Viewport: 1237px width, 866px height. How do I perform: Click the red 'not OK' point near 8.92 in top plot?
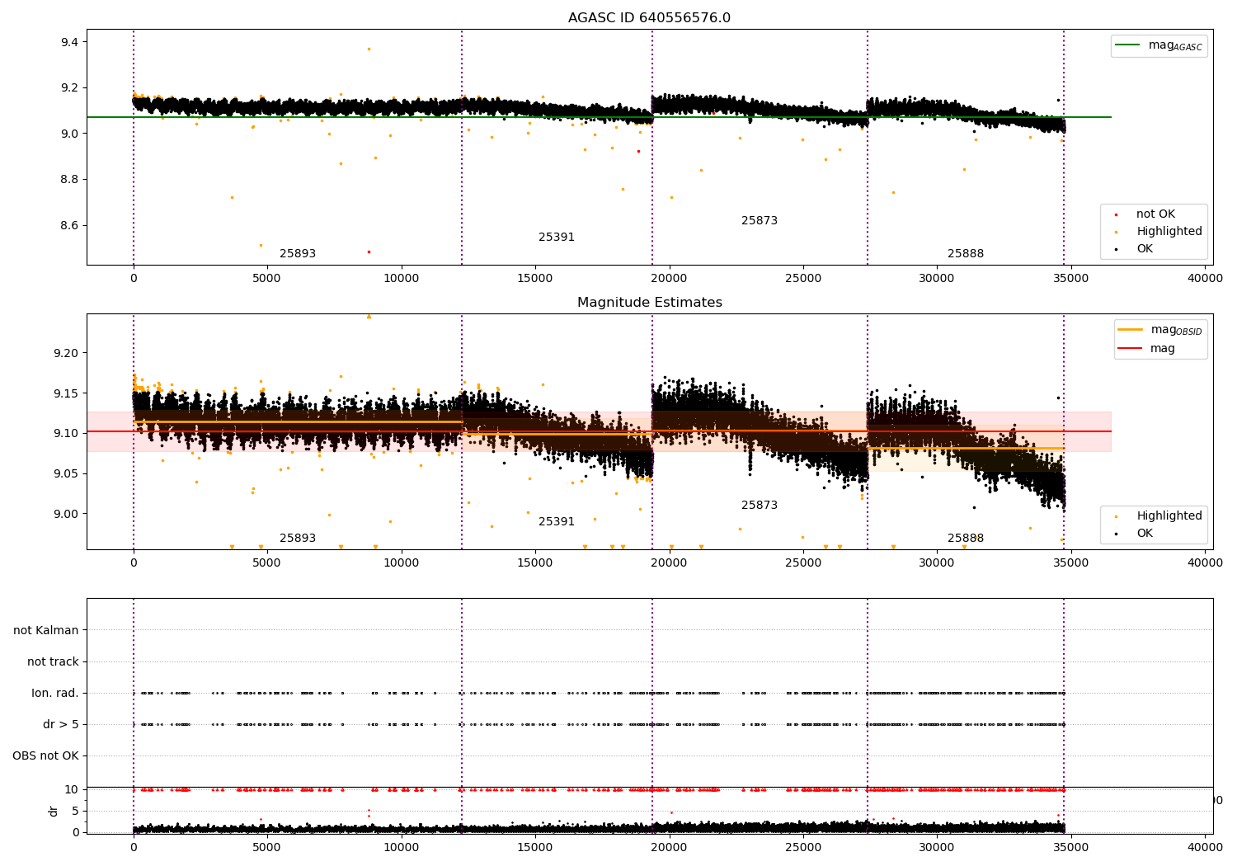pos(638,151)
